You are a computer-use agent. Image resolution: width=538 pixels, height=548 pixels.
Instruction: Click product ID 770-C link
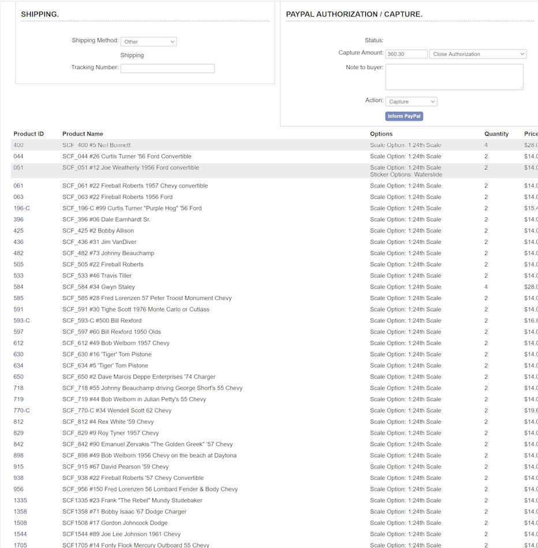click(21, 411)
